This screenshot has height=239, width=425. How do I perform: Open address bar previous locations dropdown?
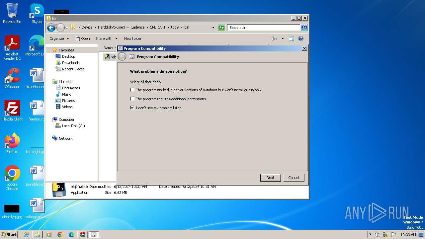[x=213, y=28]
